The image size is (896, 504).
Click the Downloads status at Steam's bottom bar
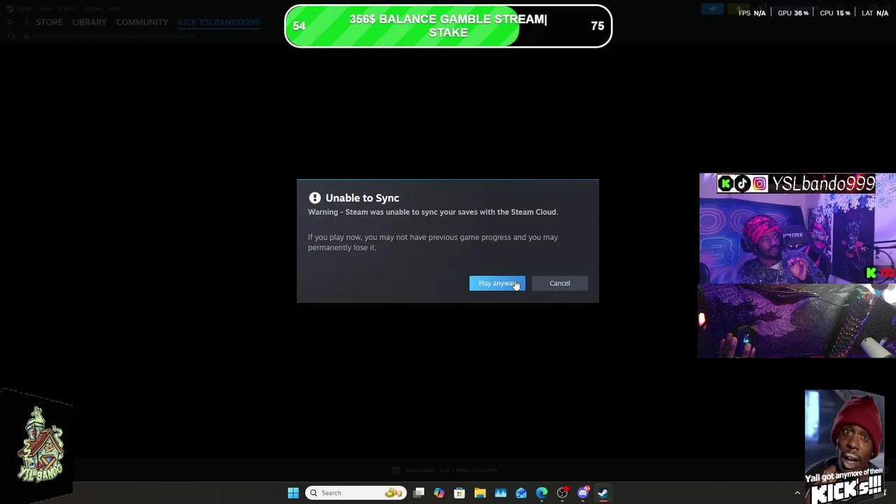coord(444,470)
